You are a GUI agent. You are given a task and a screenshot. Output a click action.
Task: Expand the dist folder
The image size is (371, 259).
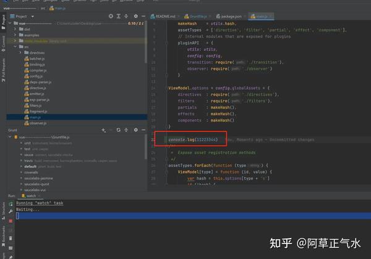15,29
